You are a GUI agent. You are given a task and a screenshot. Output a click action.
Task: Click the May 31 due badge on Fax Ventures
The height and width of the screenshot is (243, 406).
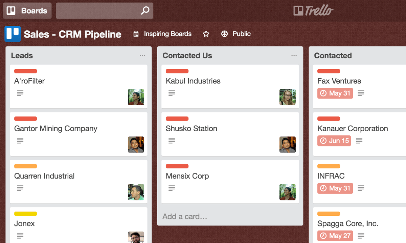pos(335,93)
